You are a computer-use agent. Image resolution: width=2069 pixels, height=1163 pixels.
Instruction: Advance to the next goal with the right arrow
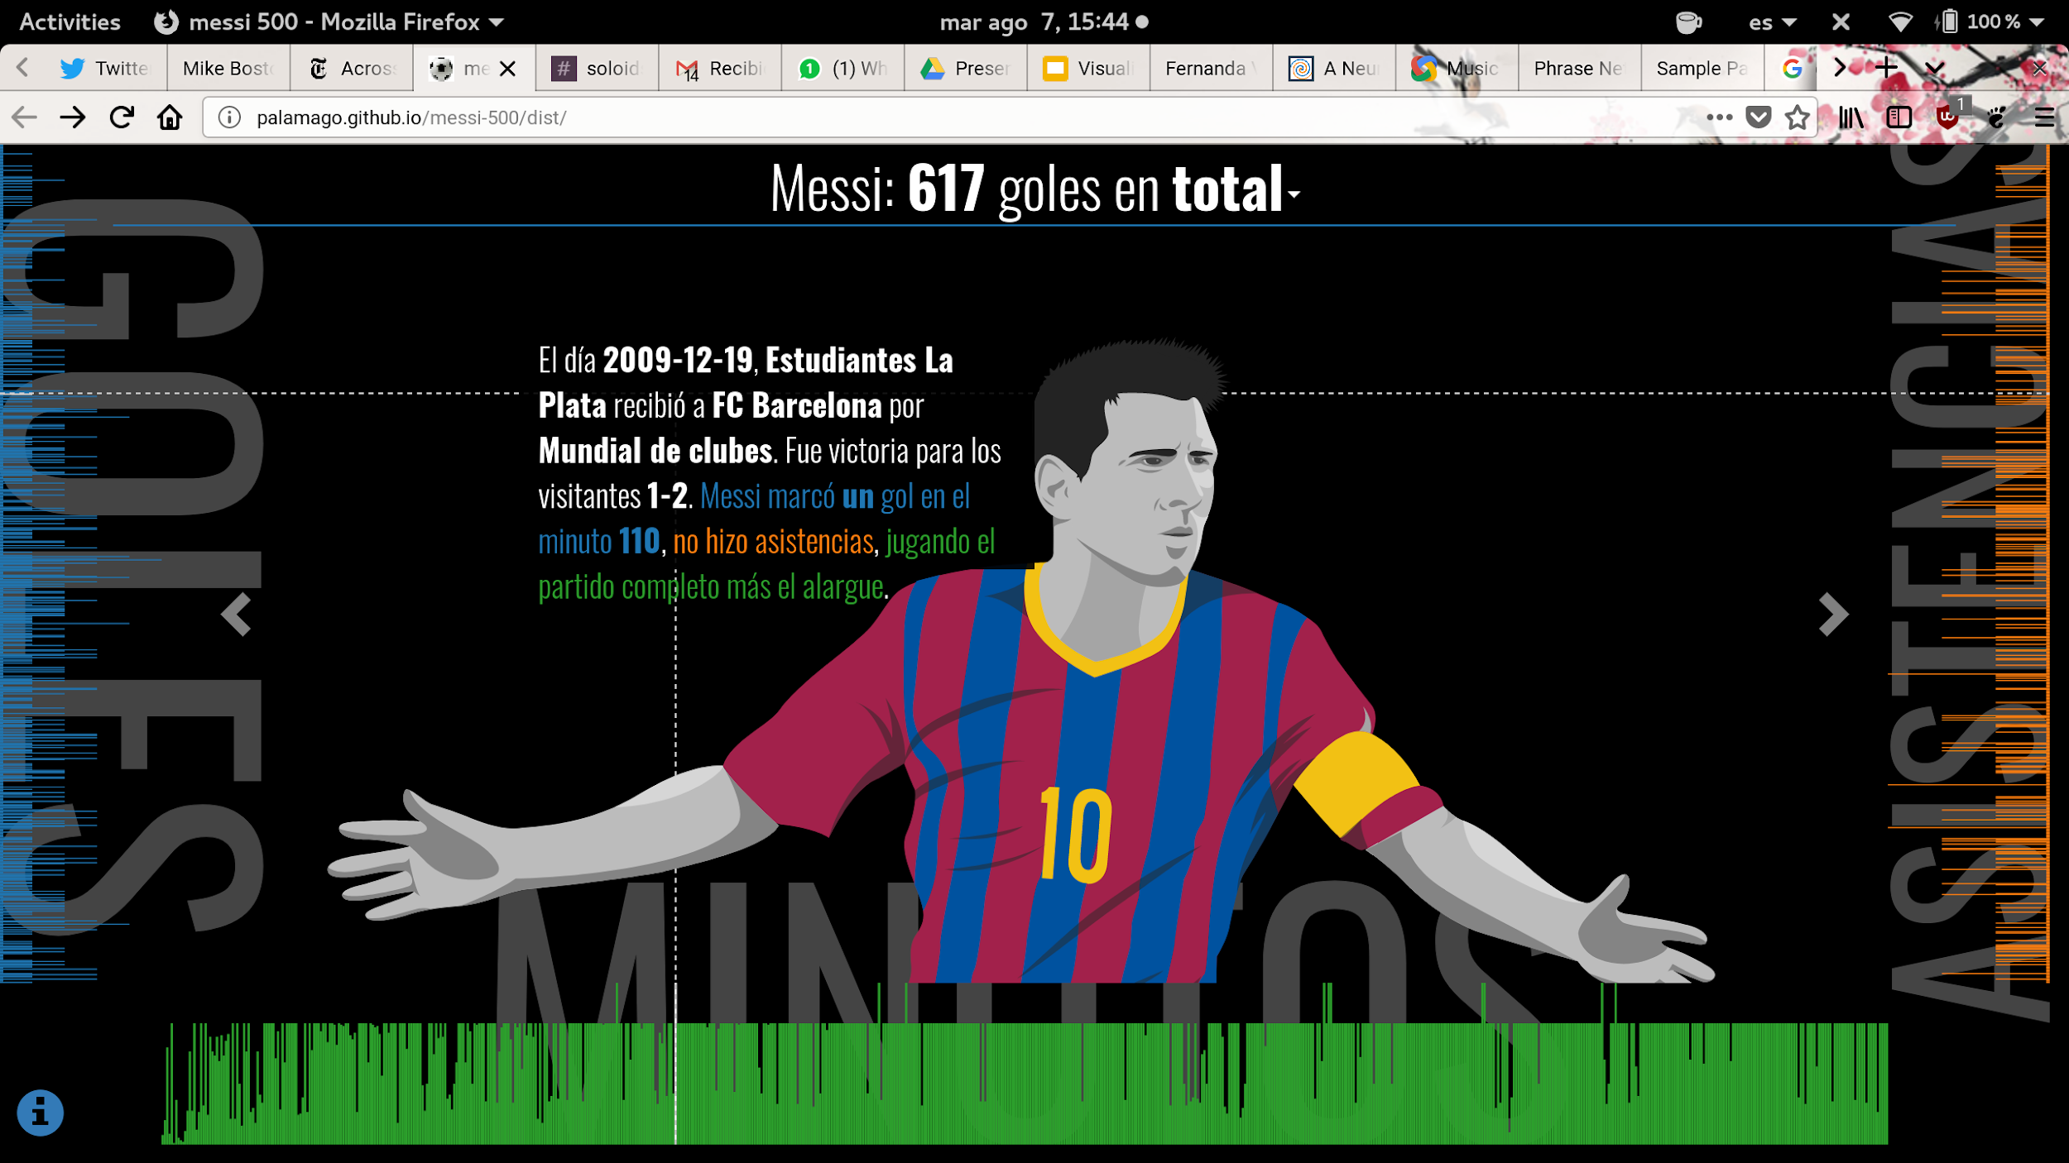tap(1833, 613)
